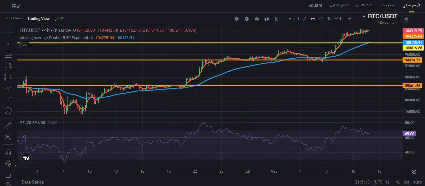Open the بيانات التداول tab
This screenshot has width=425, height=186.
coord(365,6)
